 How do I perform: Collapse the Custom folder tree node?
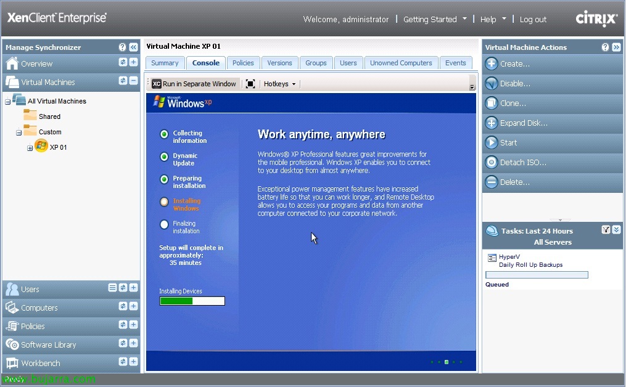point(19,132)
